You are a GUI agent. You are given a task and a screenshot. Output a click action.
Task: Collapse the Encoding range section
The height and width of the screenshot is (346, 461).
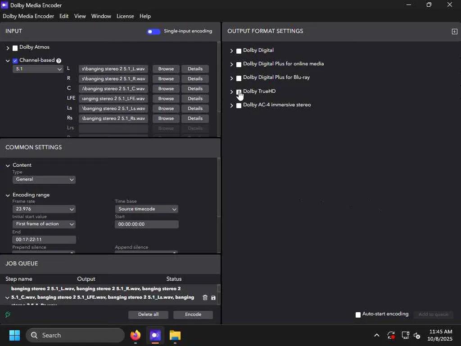[8, 196]
